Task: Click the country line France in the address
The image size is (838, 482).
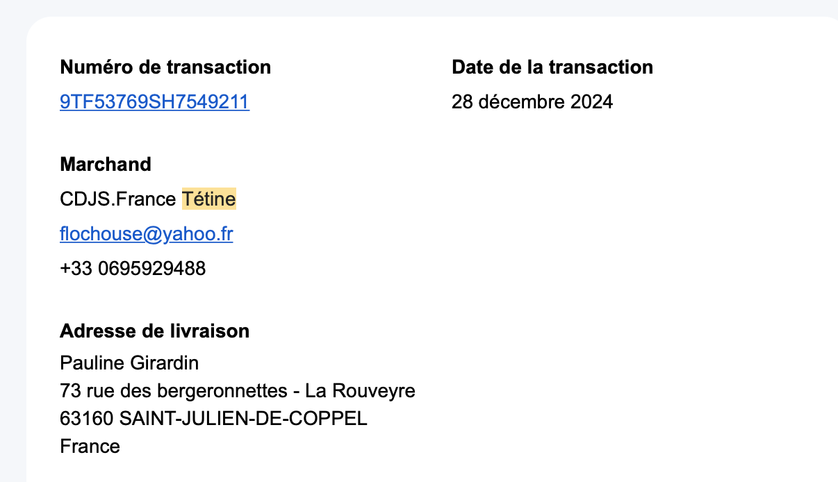Action: coord(90,446)
